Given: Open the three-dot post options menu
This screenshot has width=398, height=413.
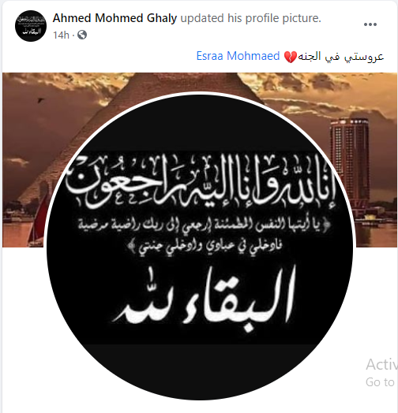Looking at the screenshot, I should pyautogui.click(x=370, y=24).
